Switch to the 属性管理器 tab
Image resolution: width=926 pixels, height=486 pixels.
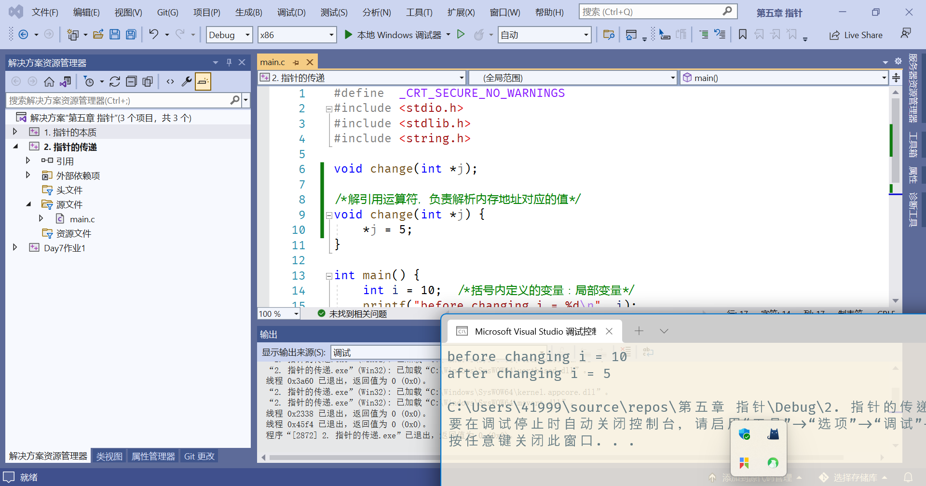(153, 456)
